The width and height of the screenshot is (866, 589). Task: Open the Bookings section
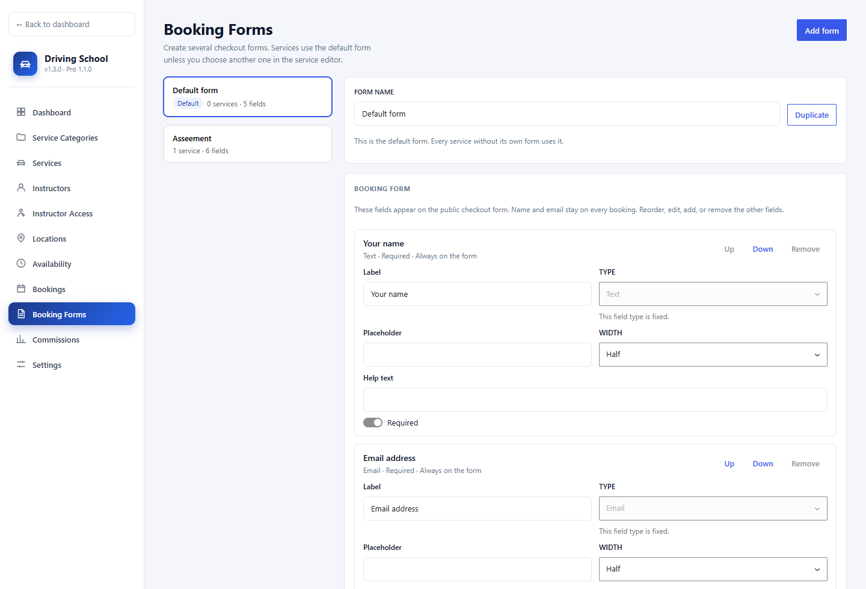[72, 289]
